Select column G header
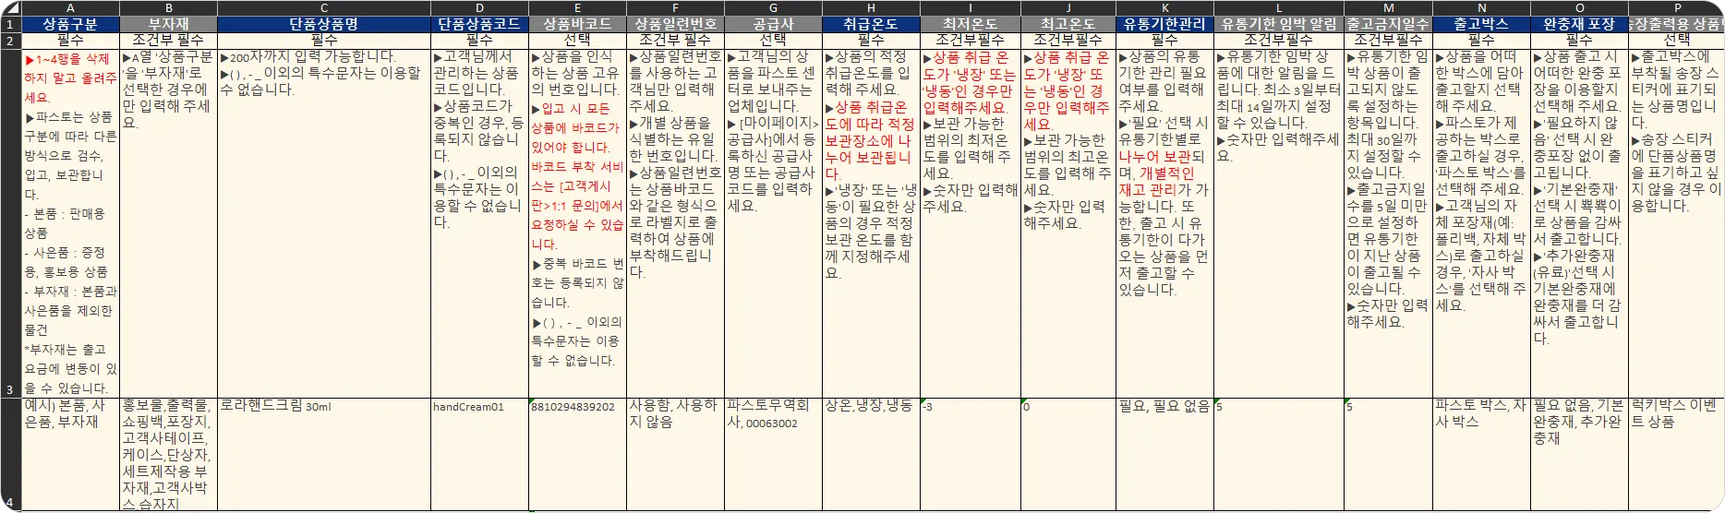 coord(773,7)
